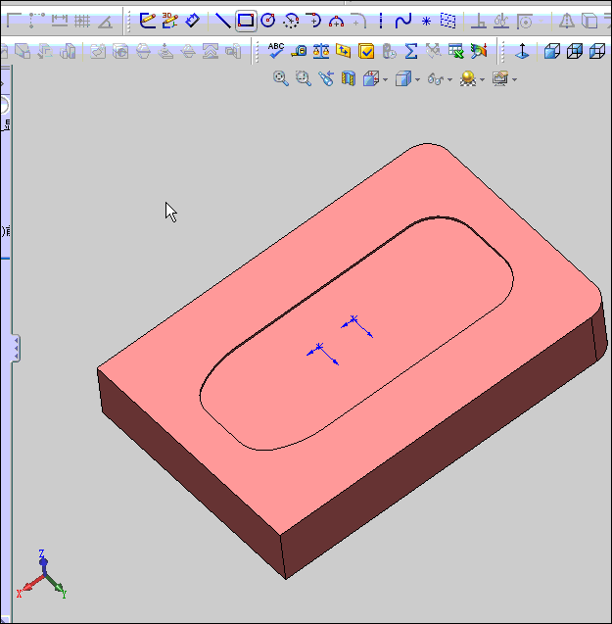The height and width of the screenshot is (624, 612).
Task: Switch to Wireframe display cube
Action: point(597,51)
